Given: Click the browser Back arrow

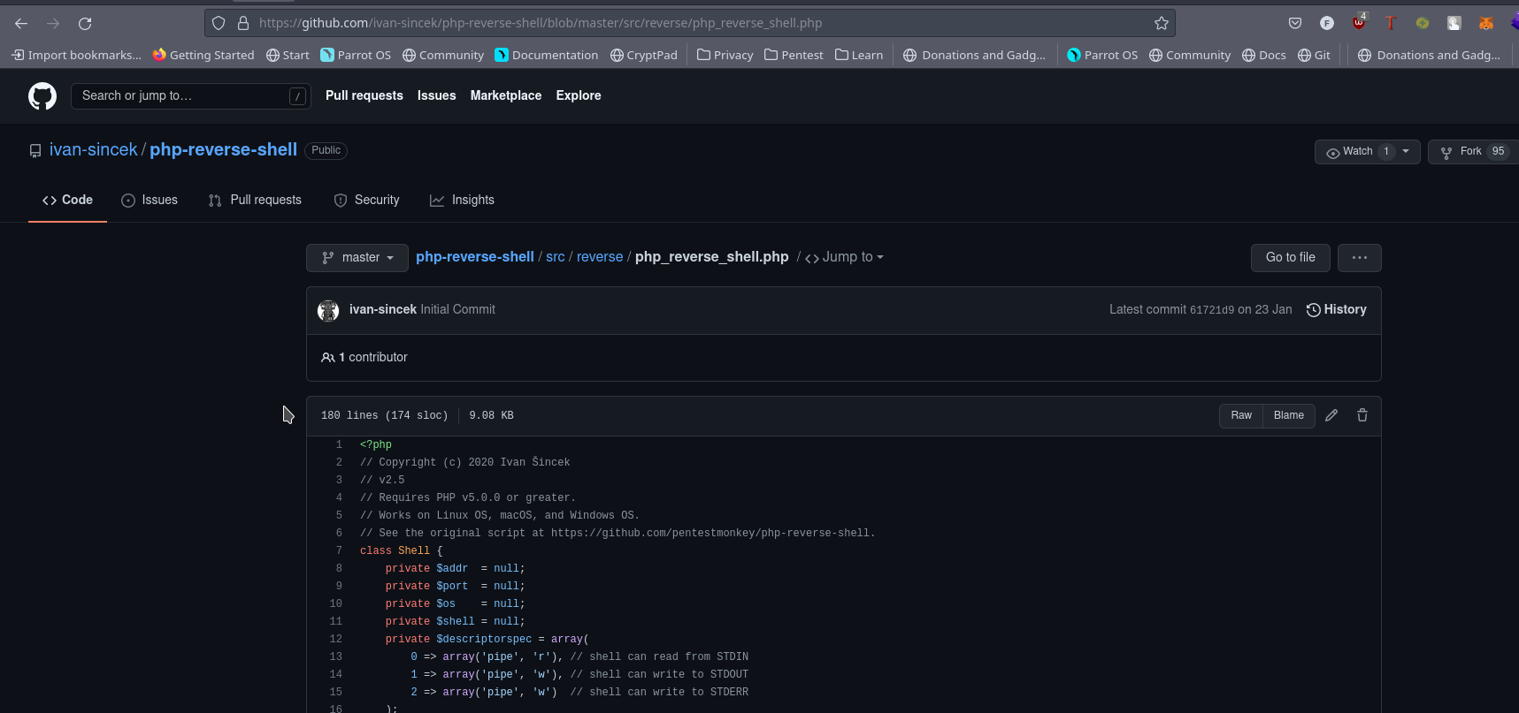Looking at the screenshot, I should (21, 24).
